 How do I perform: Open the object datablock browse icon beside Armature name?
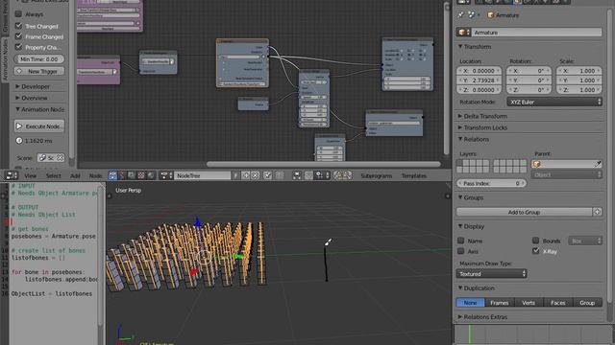tap(463, 32)
